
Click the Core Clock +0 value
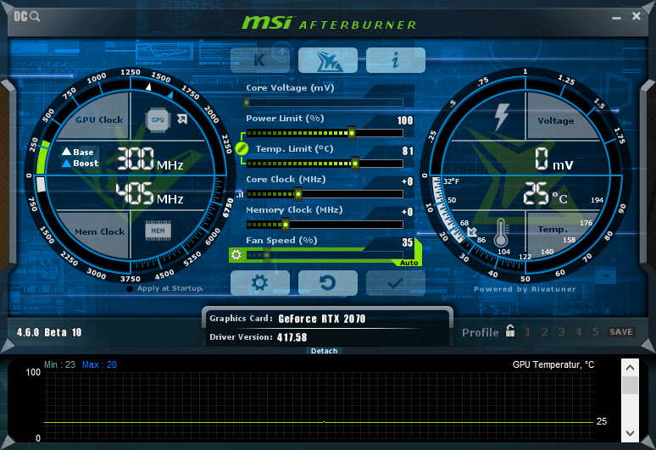(408, 181)
